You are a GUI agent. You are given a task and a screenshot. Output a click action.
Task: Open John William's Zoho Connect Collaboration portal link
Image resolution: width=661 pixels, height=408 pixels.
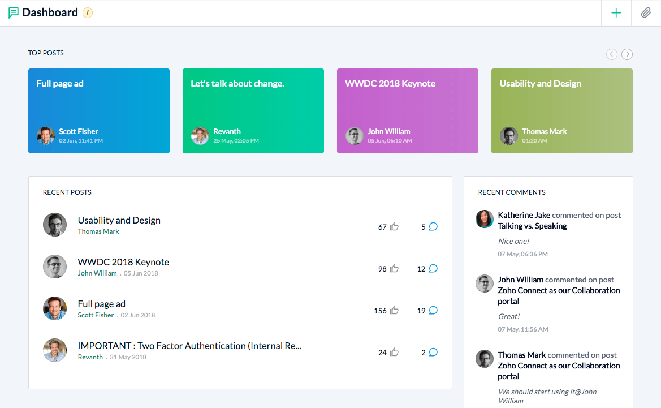(x=559, y=295)
